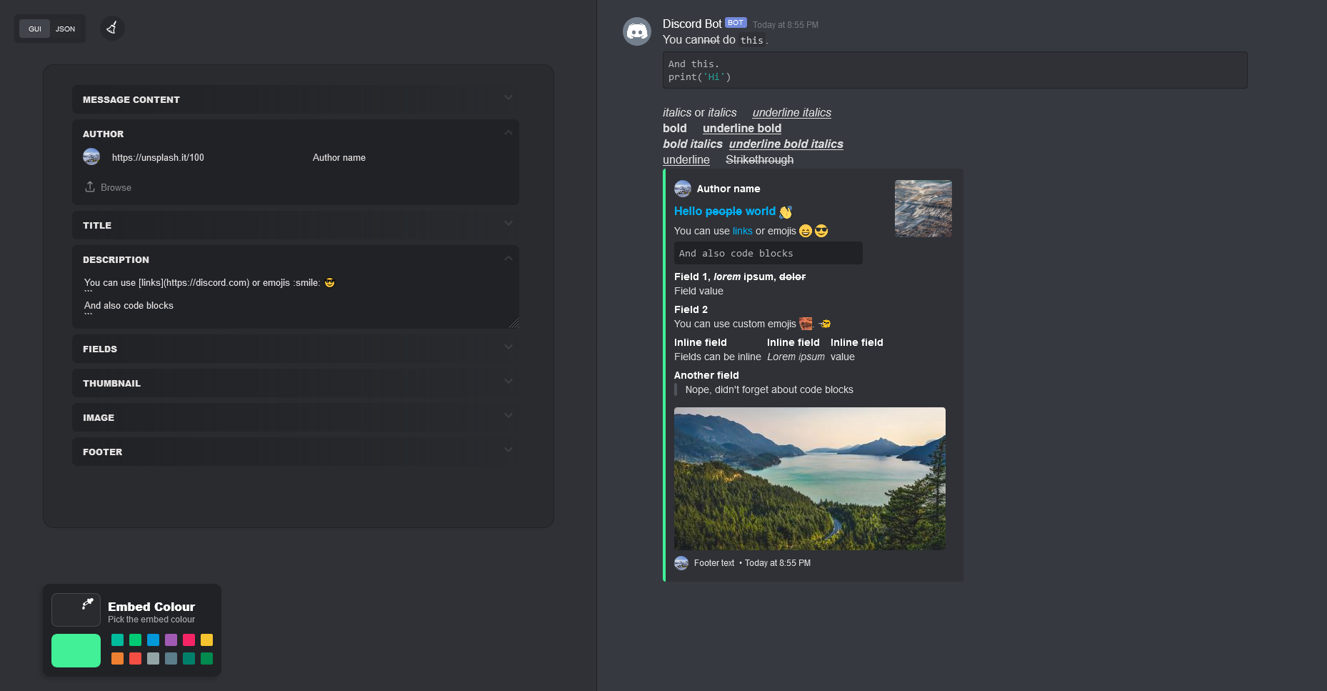1327x691 pixels.
Task: Click the Browse upload button
Action: (x=109, y=187)
